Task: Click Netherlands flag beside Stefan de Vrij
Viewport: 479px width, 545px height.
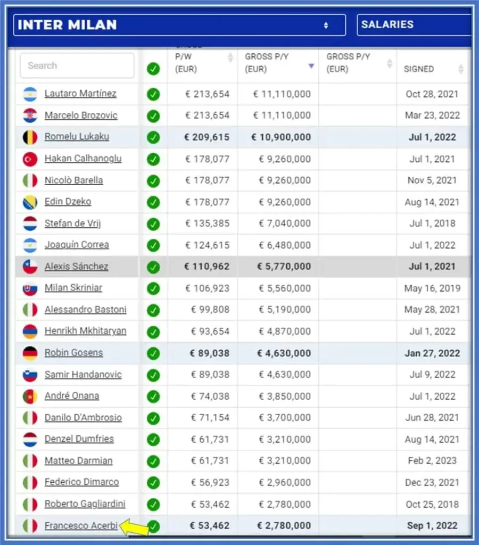Action: (30, 224)
